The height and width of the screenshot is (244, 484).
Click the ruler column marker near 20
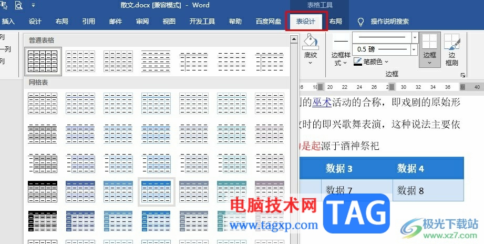pos(320,87)
